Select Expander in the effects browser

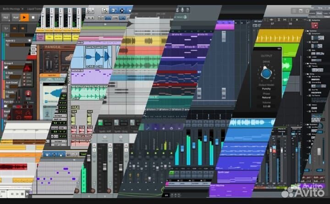[x=315, y=42]
